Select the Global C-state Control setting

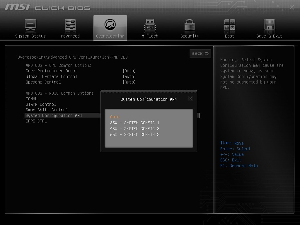point(52,76)
